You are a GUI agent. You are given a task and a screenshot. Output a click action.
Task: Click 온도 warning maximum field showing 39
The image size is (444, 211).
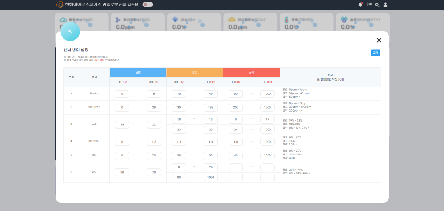211,155
